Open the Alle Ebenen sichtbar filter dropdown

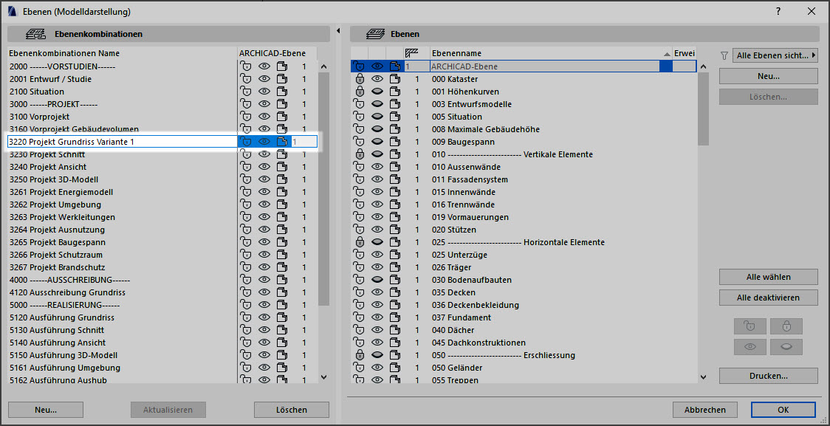[775, 55]
